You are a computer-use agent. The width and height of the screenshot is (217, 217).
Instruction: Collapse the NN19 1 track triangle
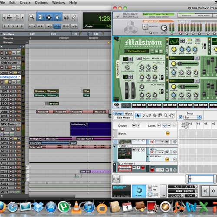pyautogui.click(x=115, y=147)
